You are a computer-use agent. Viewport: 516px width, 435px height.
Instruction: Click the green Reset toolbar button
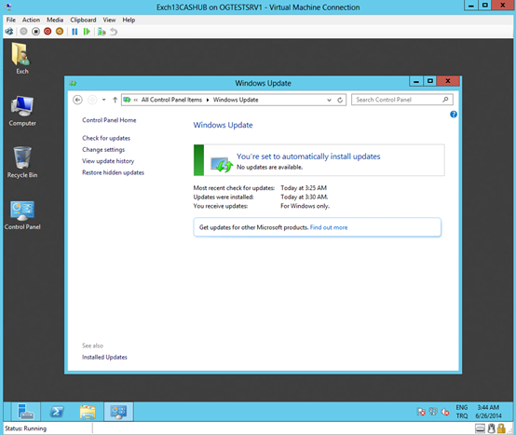click(87, 32)
